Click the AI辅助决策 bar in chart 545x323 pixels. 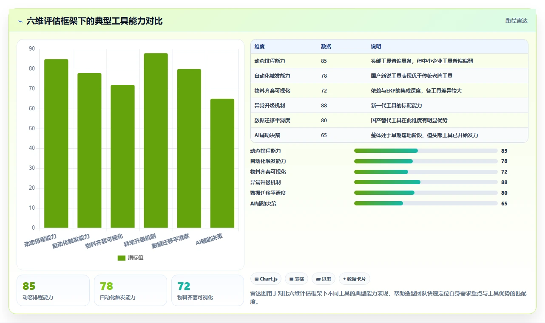point(222,163)
